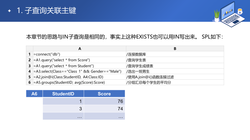
Task: Click row number 2 of the SPL grid
Action: (x=29, y=60)
